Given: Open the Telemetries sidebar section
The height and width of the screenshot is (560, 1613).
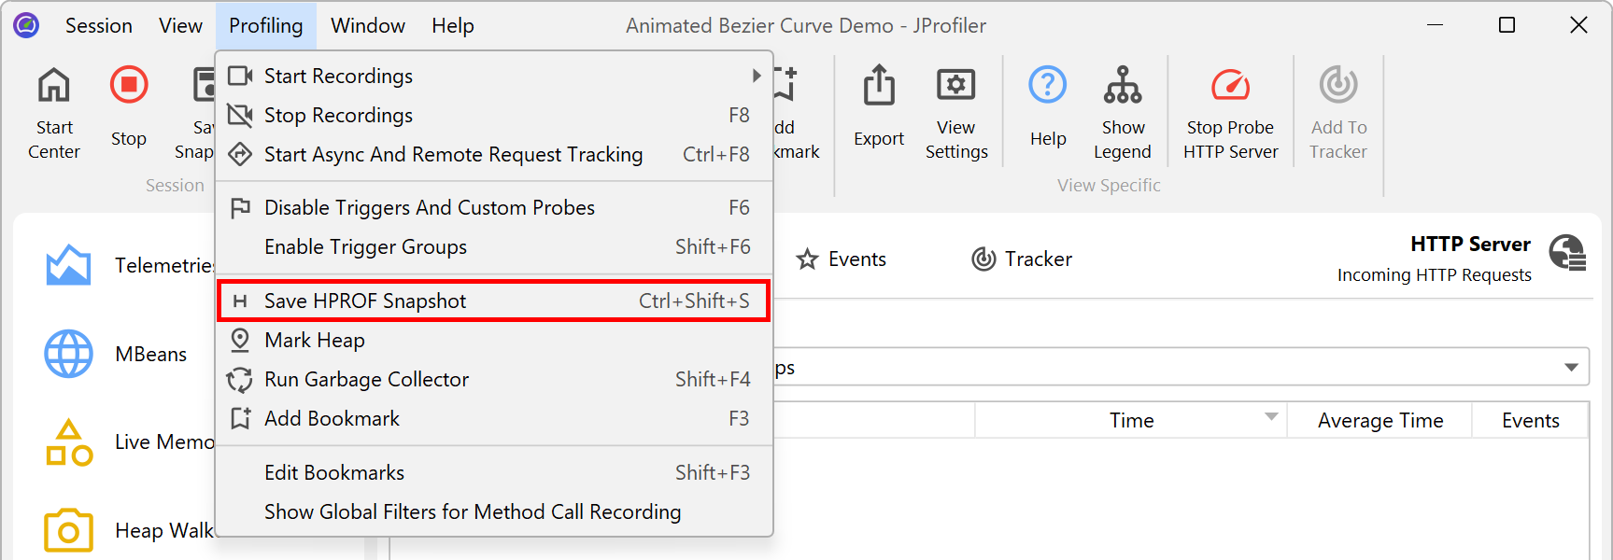Looking at the screenshot, I should pos(69,265).
